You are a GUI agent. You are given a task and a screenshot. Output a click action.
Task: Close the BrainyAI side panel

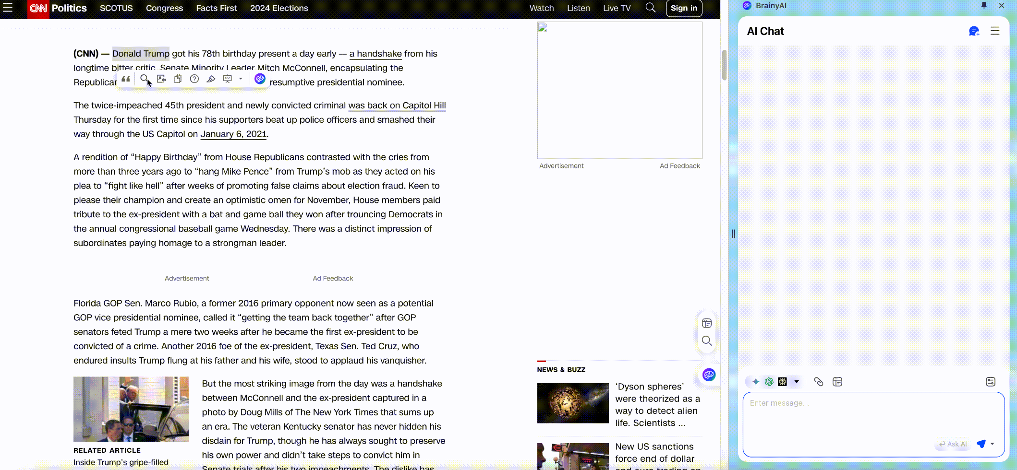click(1002, 5)
